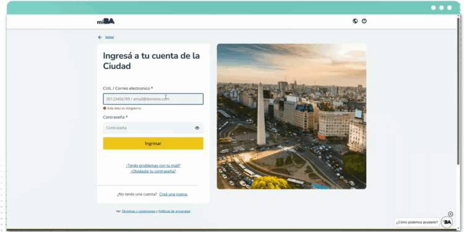Viewport: 464px width, 232px height.
Task: Submit with the Ingresar button
Action: [153, 144]
